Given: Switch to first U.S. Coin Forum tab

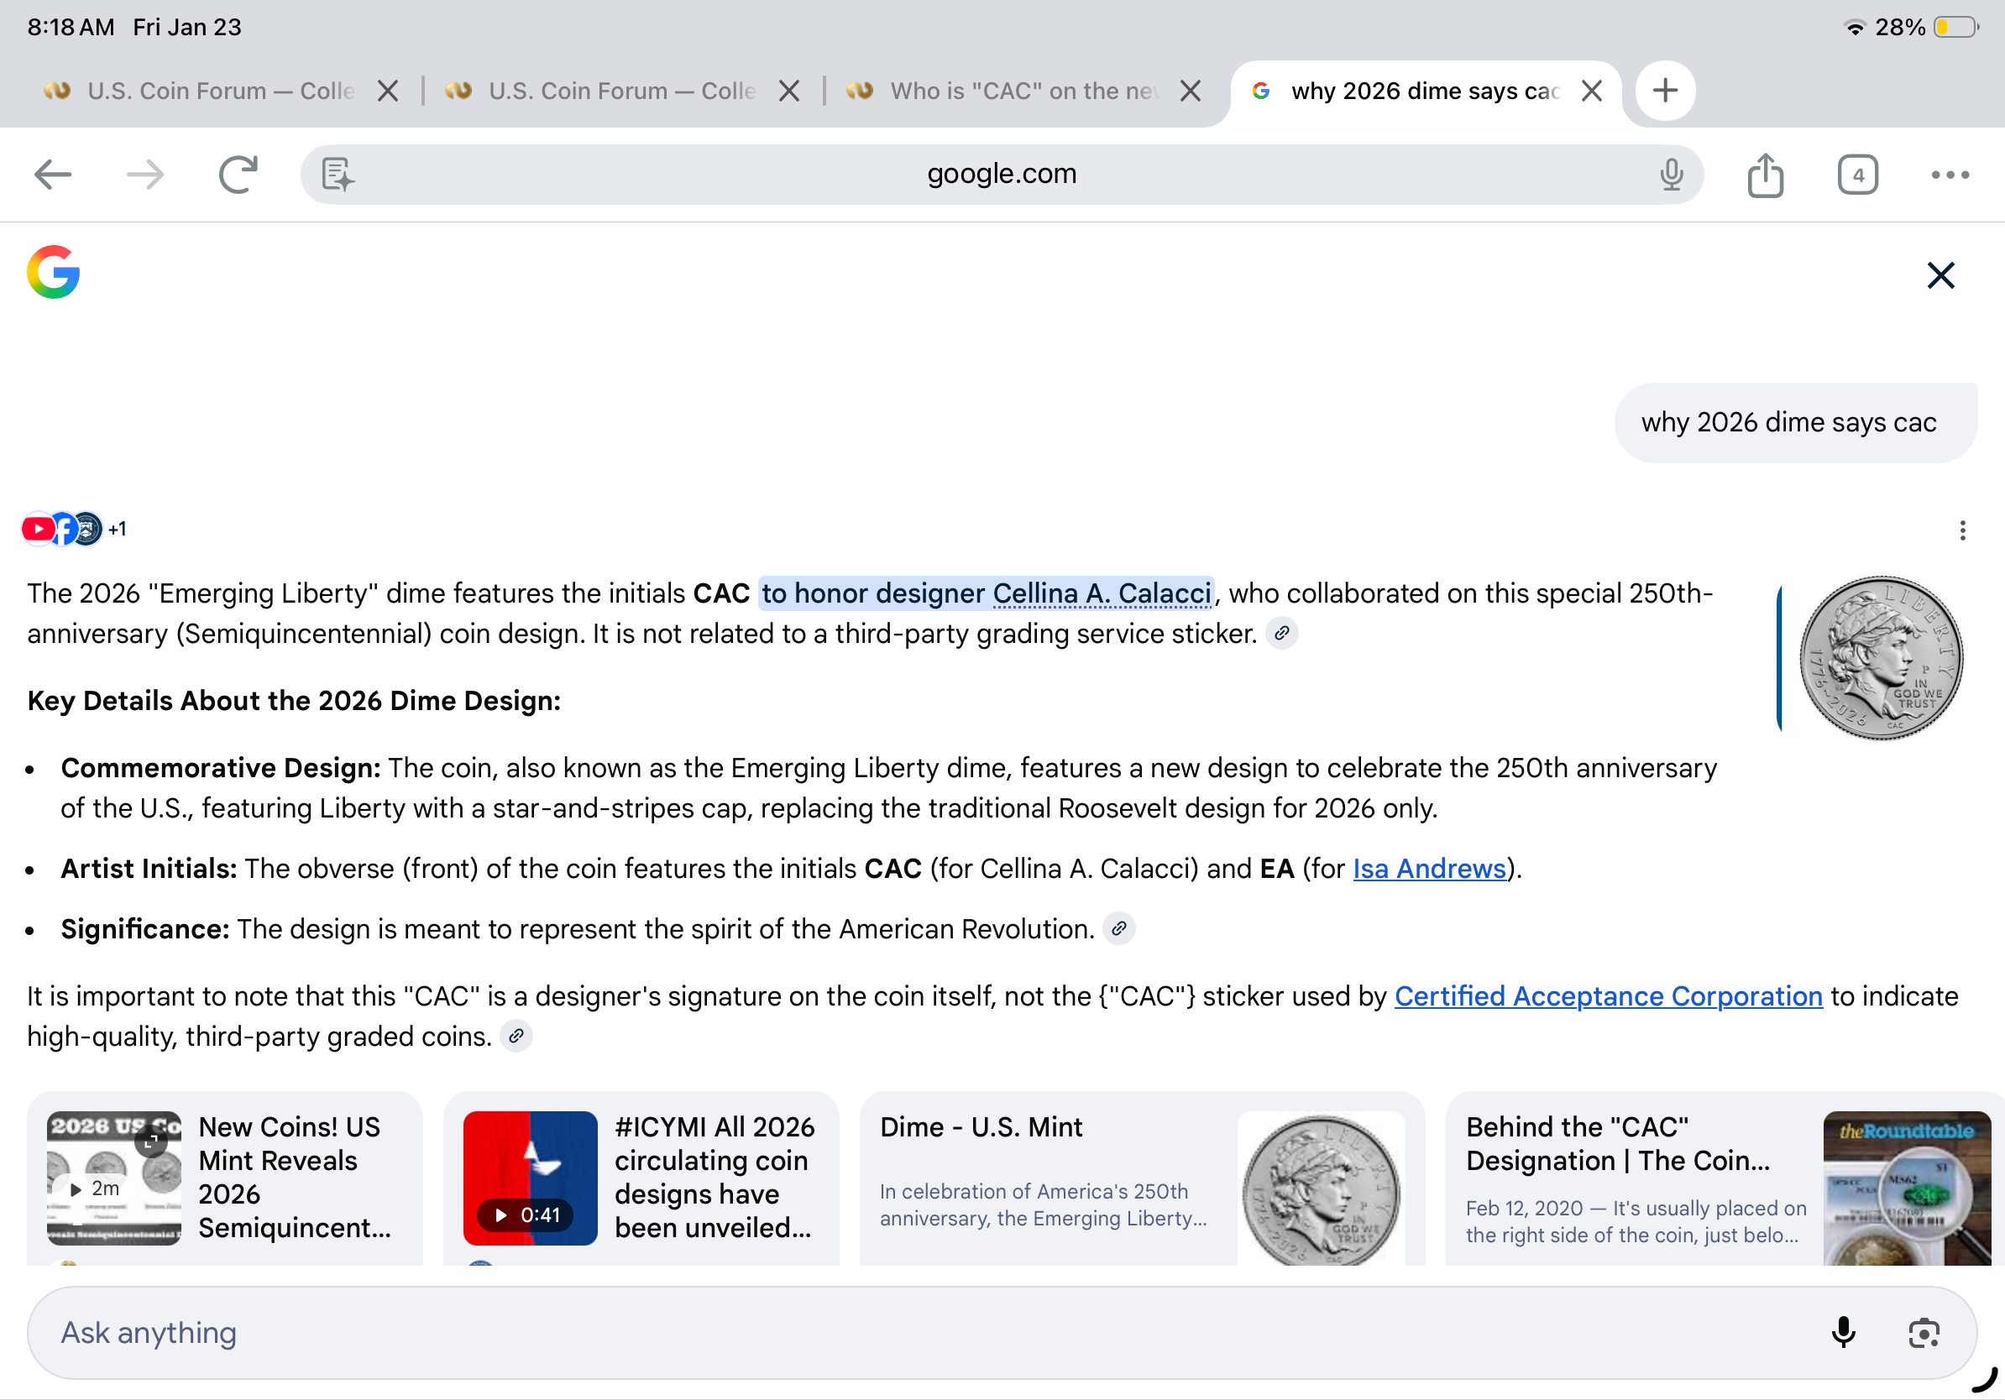Looking at the screenshot, I should tap(218, 91).
